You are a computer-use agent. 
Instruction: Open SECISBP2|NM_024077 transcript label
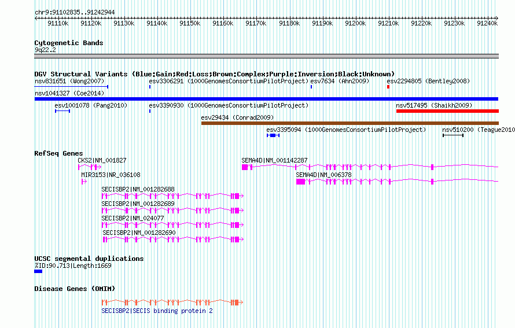(133, 218)
